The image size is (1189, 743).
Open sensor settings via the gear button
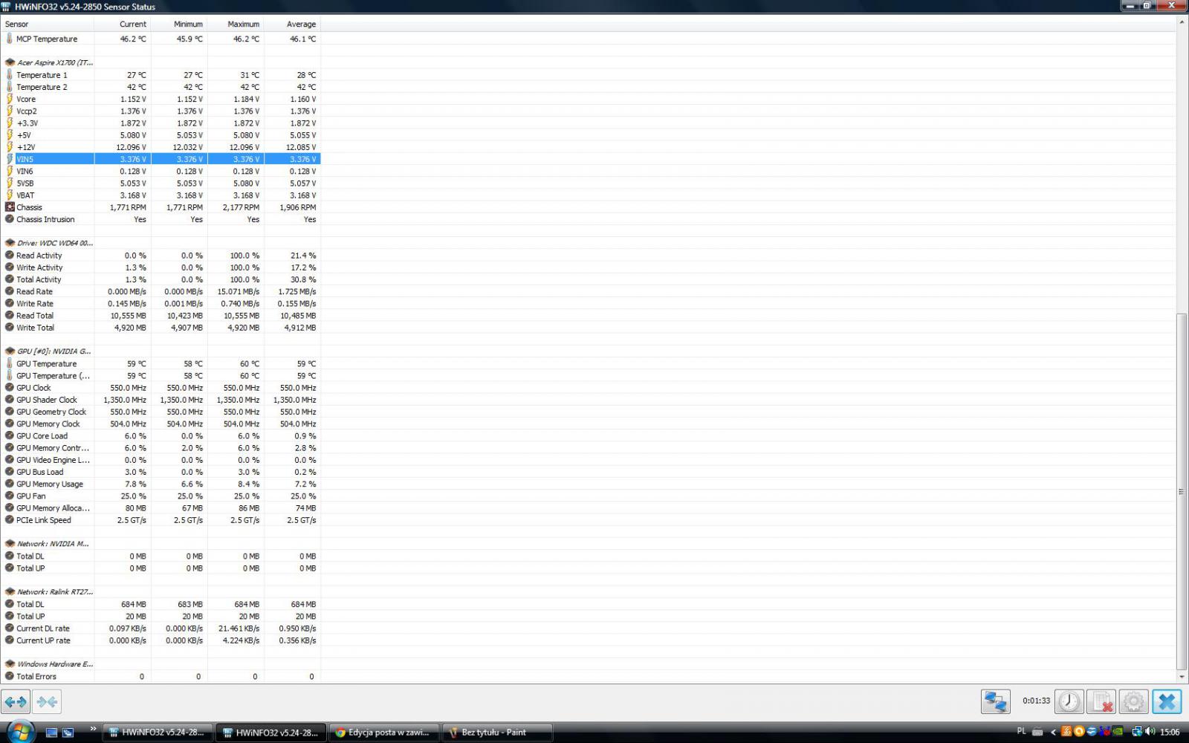(x=1133, y=701)
